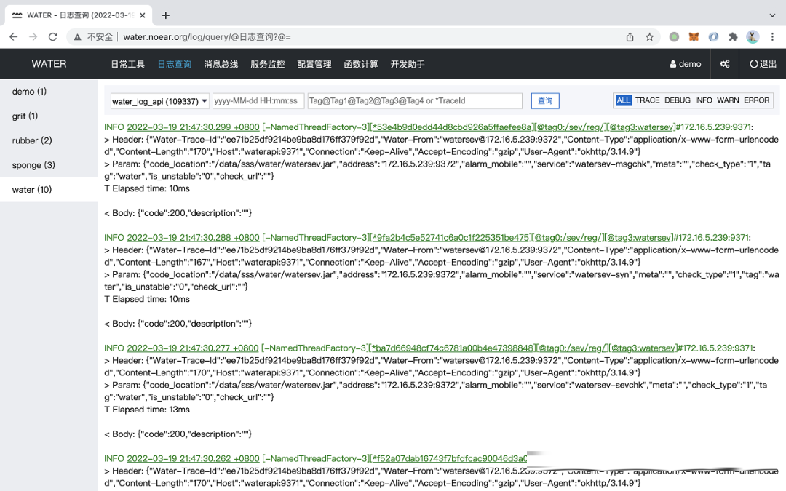This screenshot has height=491, width=786.
Task: Open the 服务监控 menu item
Action: point(267,64)
